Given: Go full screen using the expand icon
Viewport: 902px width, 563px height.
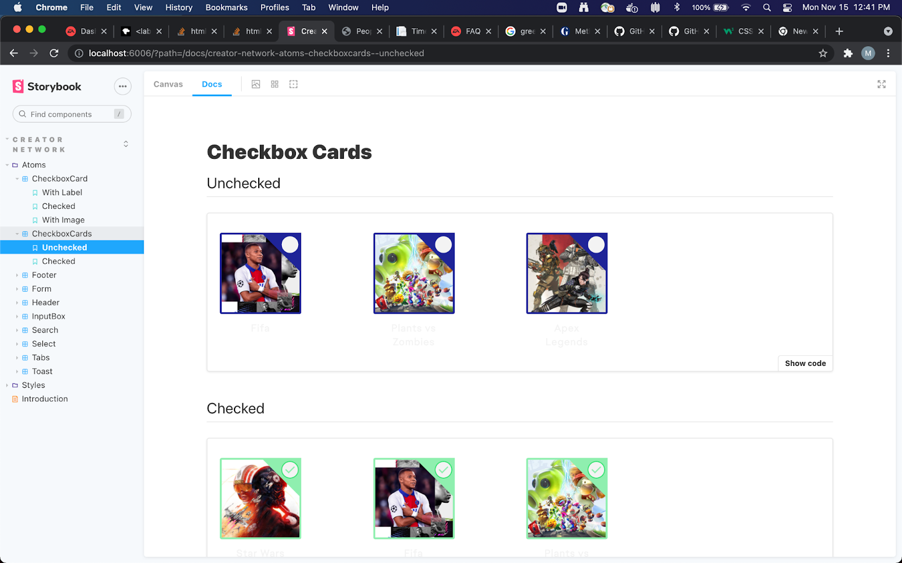Looking at the screenshot, I should pos(882,84).
